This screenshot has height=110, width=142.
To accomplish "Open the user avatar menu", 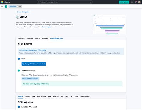I will (139, 2).
